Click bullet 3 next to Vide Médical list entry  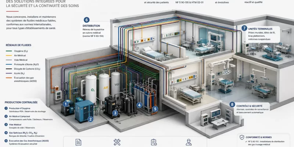(x=6, y=125)
